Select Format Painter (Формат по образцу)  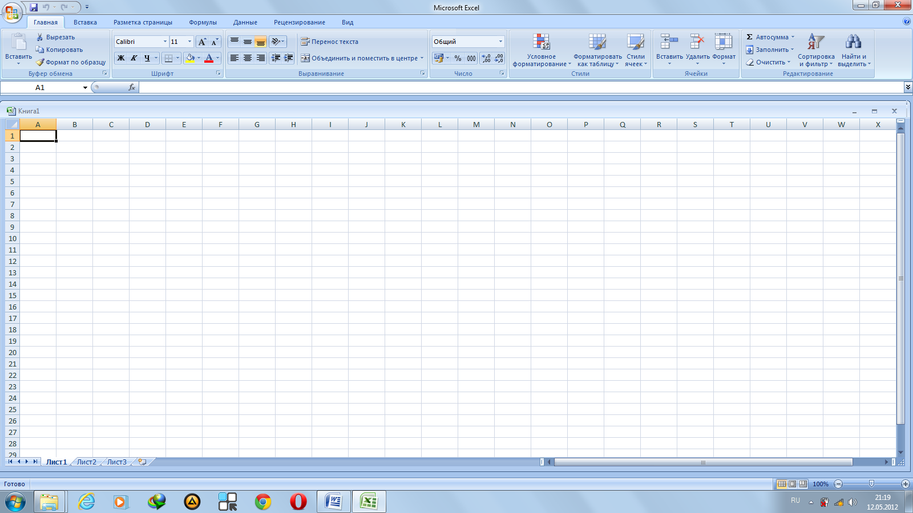pyautogui.click(x=71, y=62)
